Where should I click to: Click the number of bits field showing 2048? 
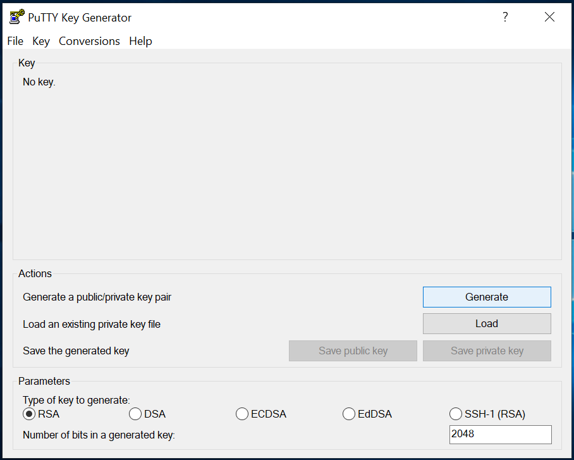501,434
